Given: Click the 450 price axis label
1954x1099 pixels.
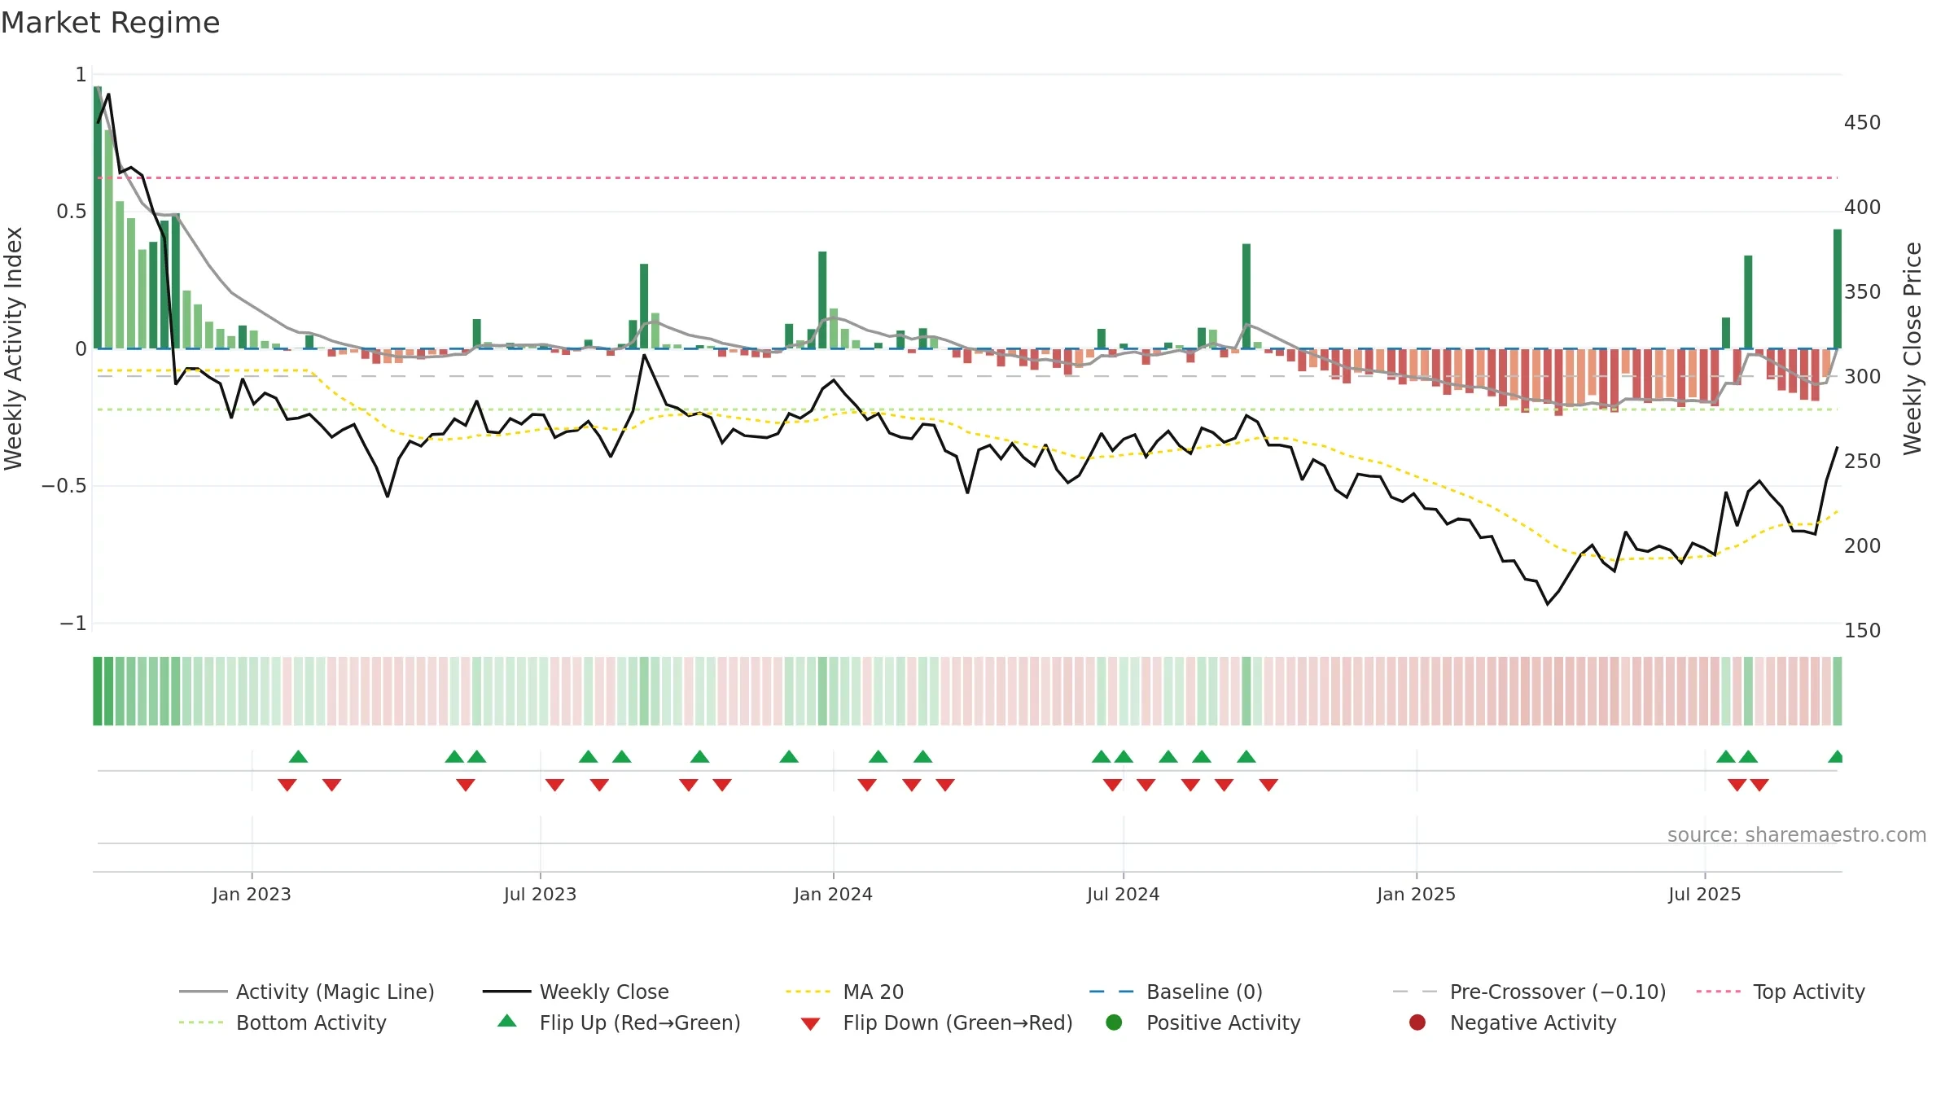Looking at the screenshot, I should click(1862, 123).
